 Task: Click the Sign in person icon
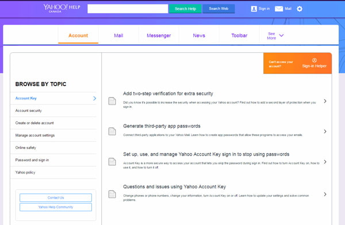coord(254,9)
